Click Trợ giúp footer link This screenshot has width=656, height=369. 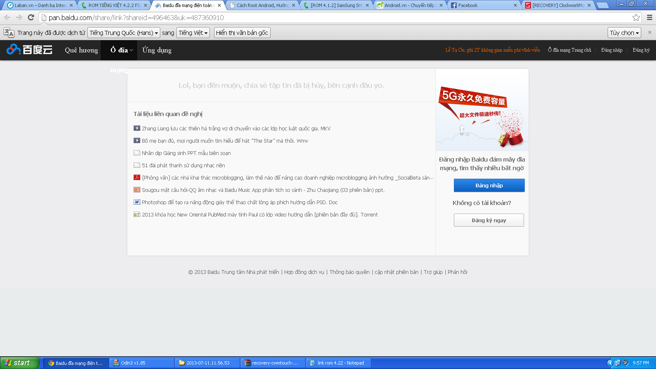[433, 272]
